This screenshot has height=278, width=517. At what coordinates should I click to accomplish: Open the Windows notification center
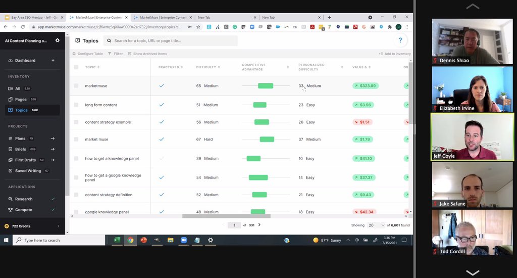coord(404,240)
